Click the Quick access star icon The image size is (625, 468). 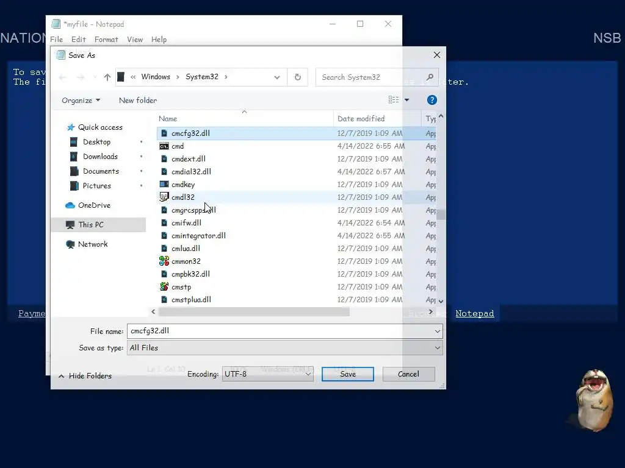coord(71,127)
